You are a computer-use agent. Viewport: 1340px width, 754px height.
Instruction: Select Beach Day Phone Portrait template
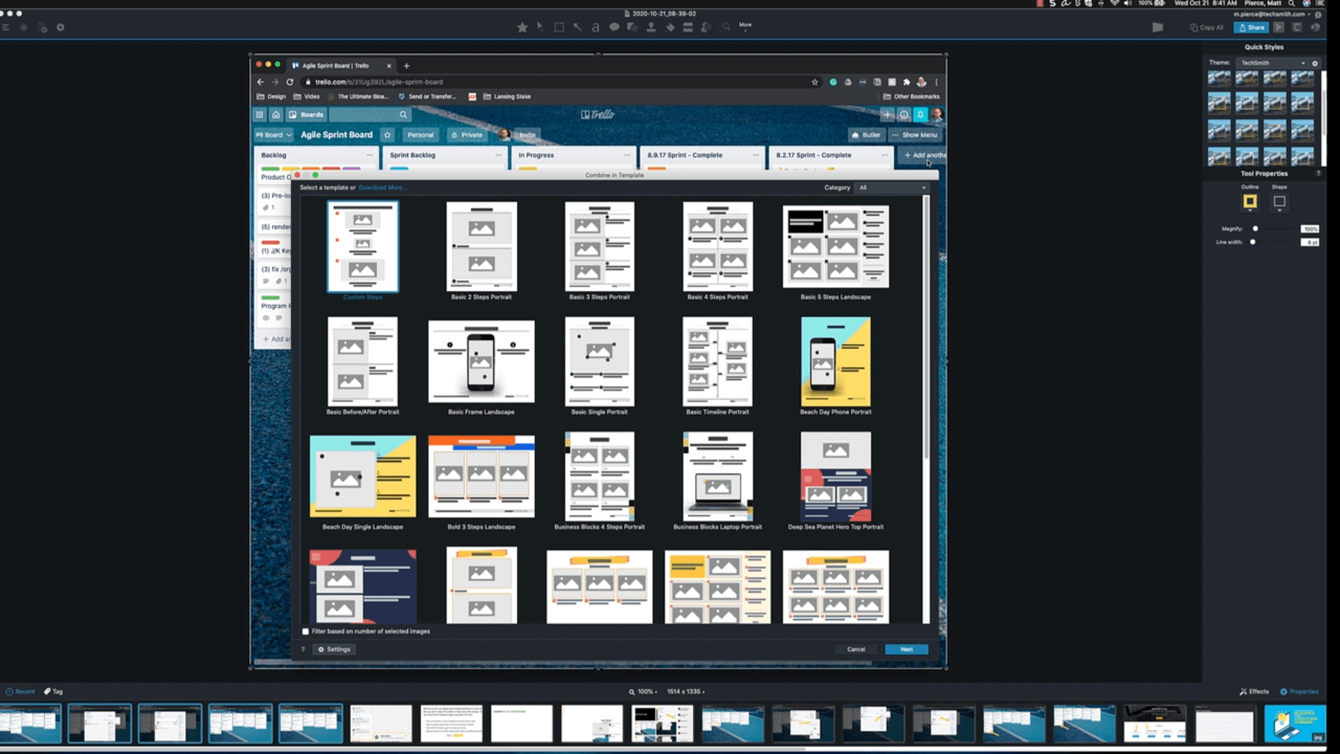pos(835,366)
